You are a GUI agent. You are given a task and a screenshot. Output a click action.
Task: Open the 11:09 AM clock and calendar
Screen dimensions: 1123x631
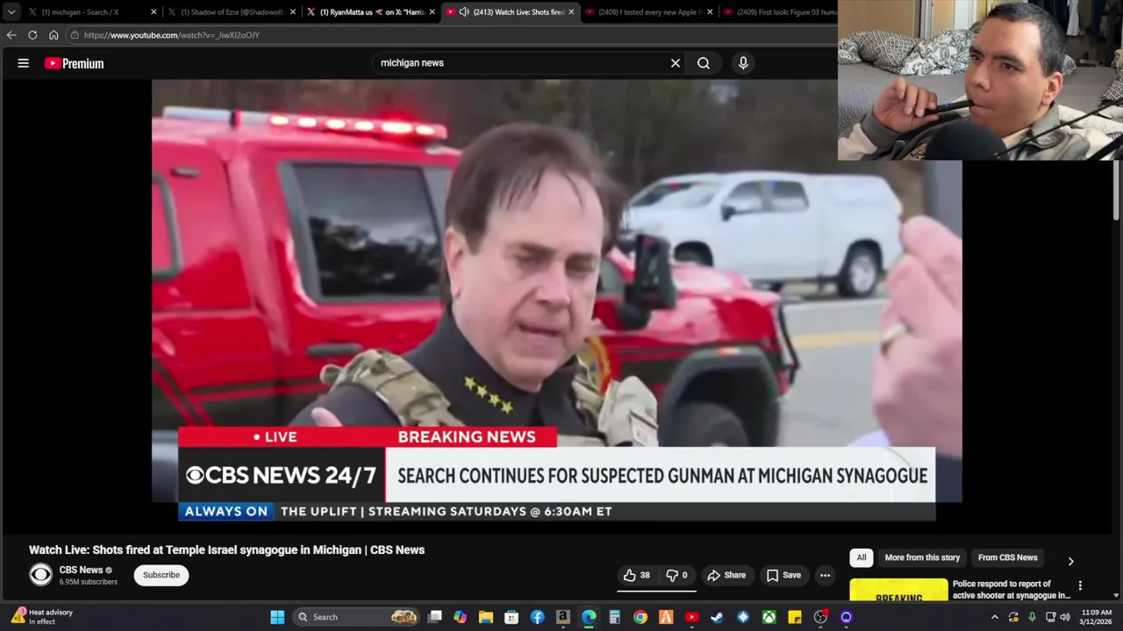[1097, 617]
